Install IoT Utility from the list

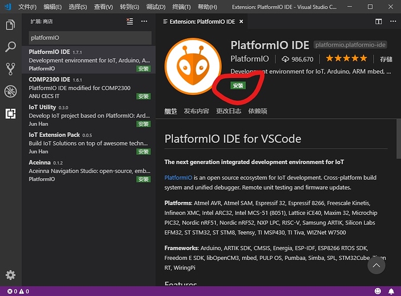point(143,124)
